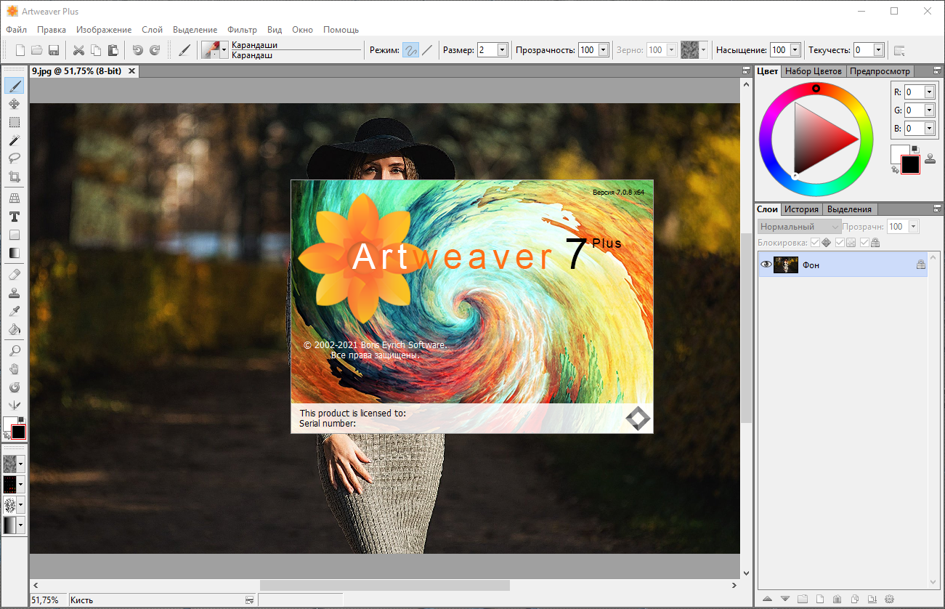This screenshot has height=609, width=945.
Task: Click the black foreground swatch in Цвет panel
Action: point(910,164)
